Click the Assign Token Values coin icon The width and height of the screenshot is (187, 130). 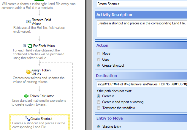tap(28, 72)
